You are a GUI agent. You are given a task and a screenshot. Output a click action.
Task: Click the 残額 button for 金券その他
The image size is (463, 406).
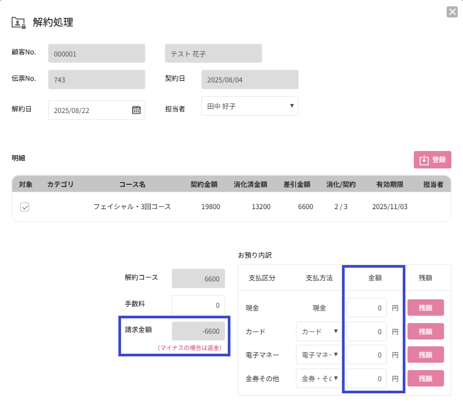click(425, 378)
